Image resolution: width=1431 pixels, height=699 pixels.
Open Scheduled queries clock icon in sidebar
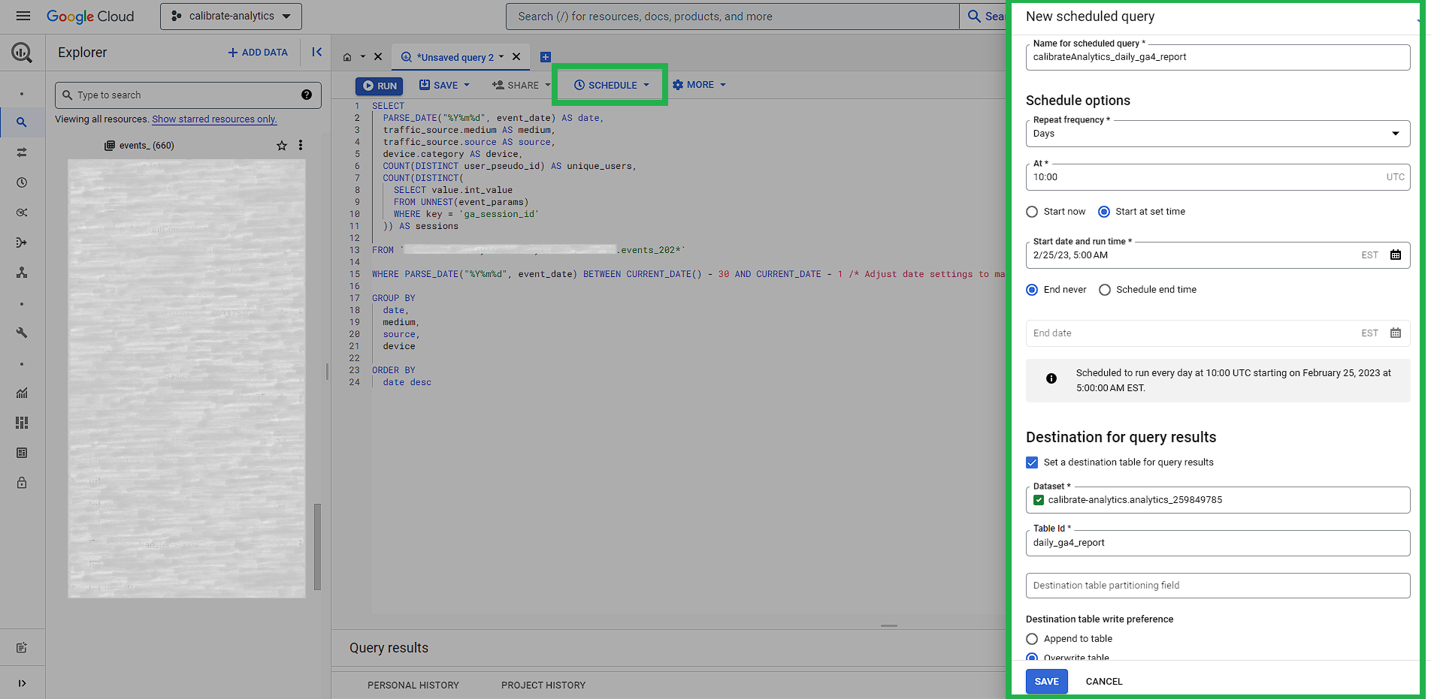tap(22, 182)
